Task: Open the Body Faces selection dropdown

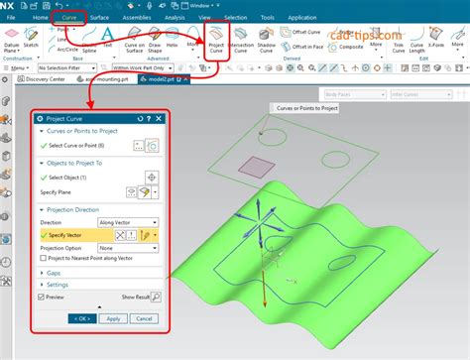Action: coord(355,94)
